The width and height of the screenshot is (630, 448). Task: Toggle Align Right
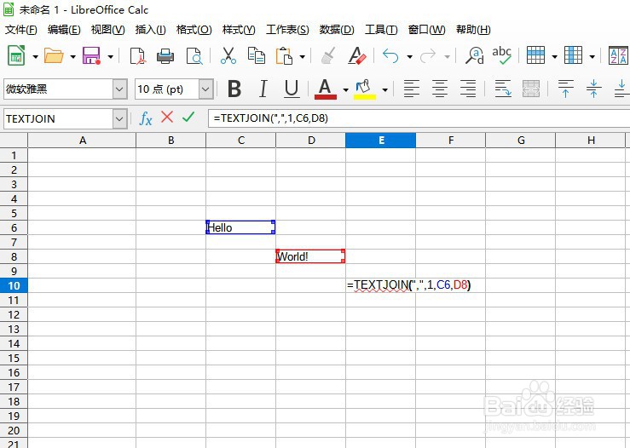(468, 89)
